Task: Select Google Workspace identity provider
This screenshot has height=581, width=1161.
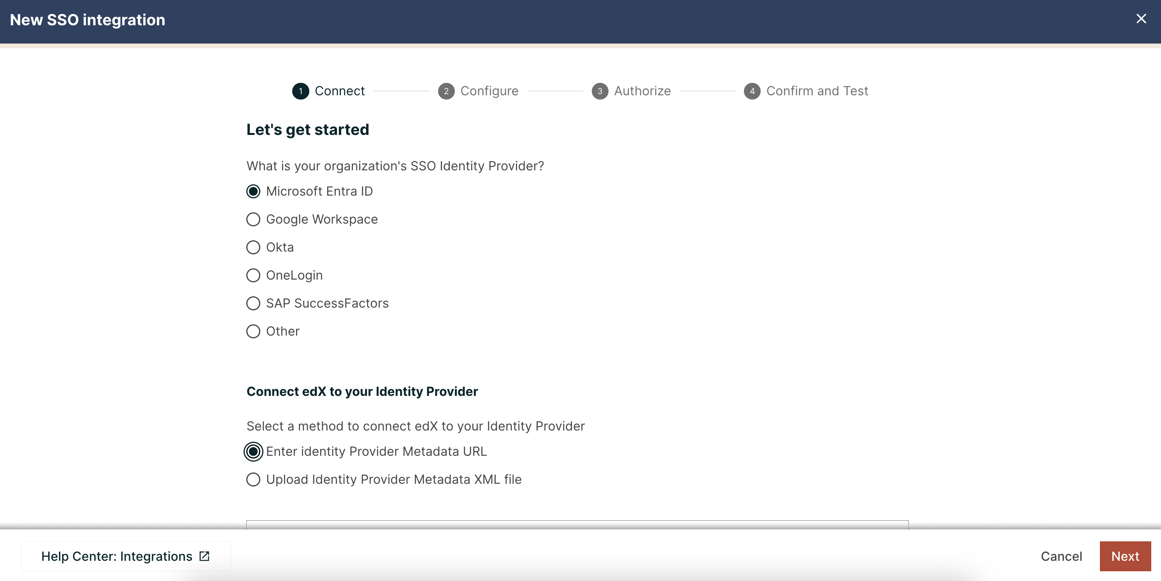Action: (253, 219)
